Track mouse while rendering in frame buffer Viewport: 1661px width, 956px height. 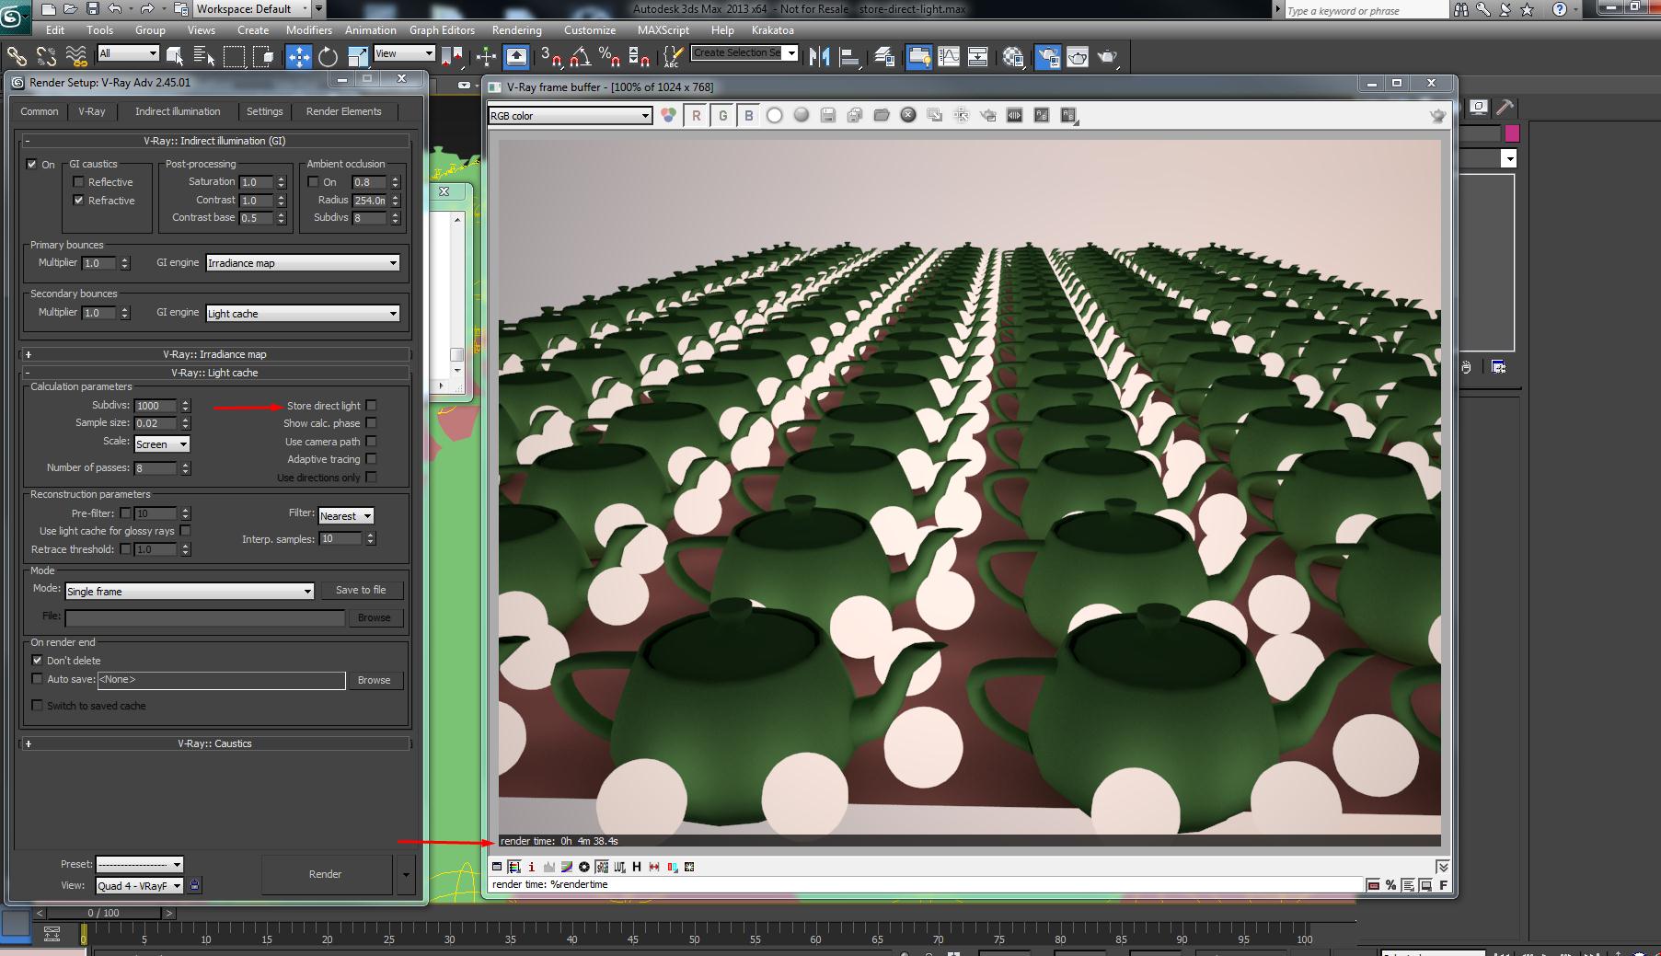click(962, 115)
